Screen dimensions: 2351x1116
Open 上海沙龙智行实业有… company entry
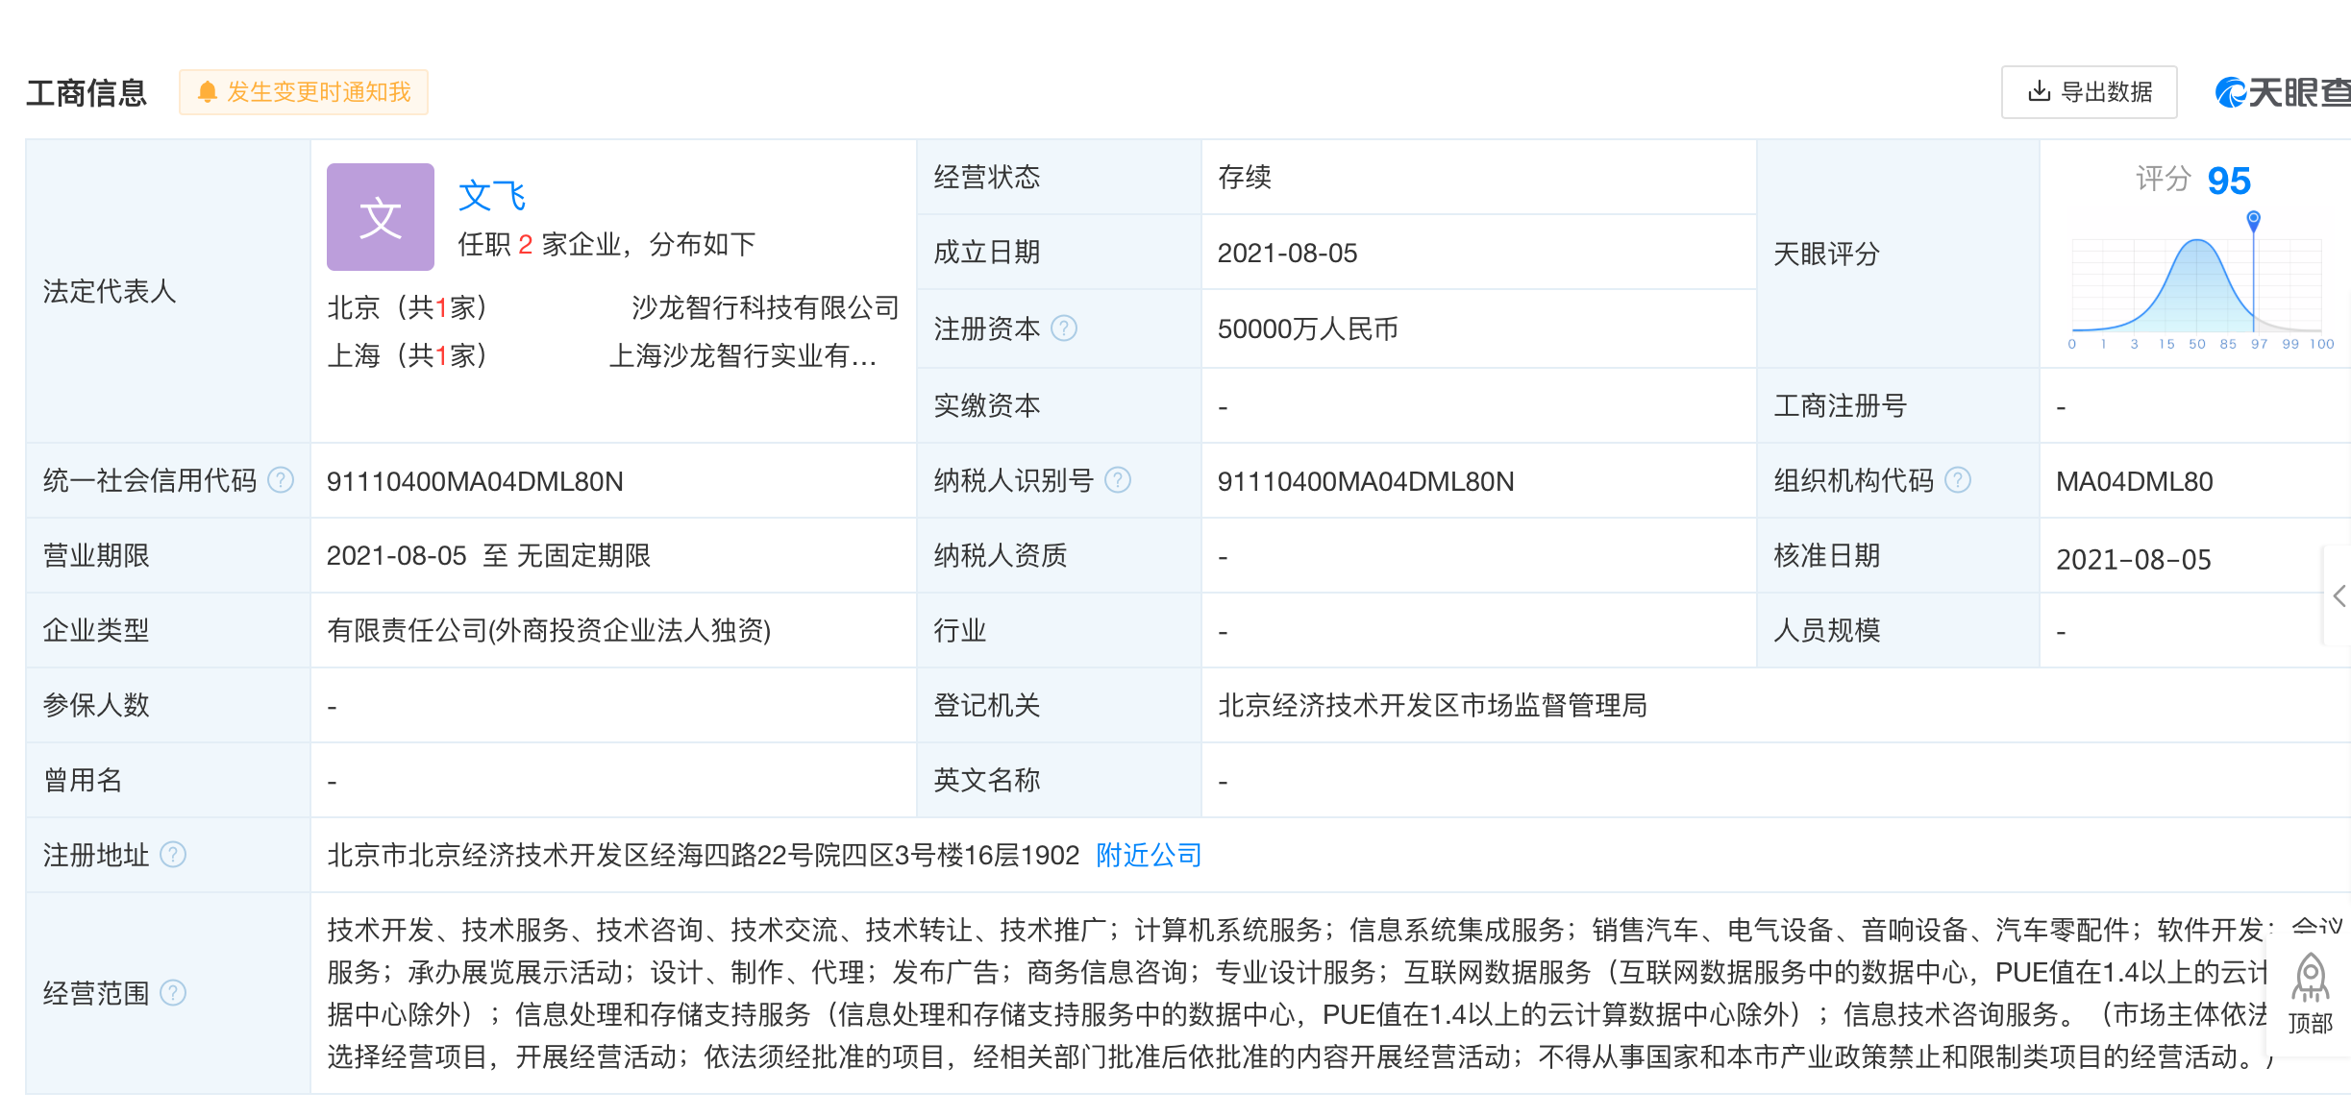743,355
